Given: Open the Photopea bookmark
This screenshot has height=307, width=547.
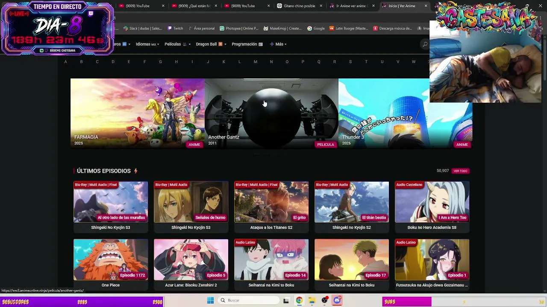Looking at the screenshot, I should tap(239, 29).
